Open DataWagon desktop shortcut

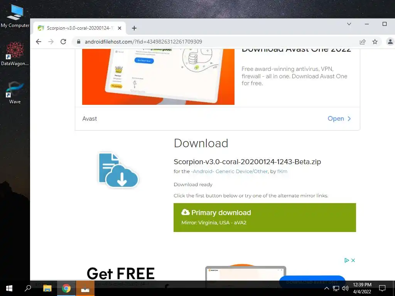click(15, 54)
